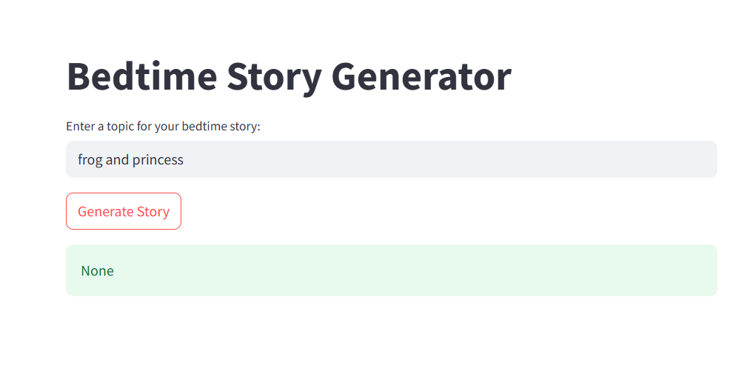741x383 pixels.
Task: Click the 'None' text in the output
Action: 98,271
